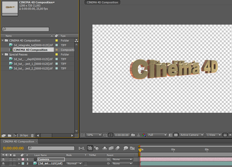The image size is (232, 167).
Task: Expand Camera layer properties
Action: (x=19, y=159)
